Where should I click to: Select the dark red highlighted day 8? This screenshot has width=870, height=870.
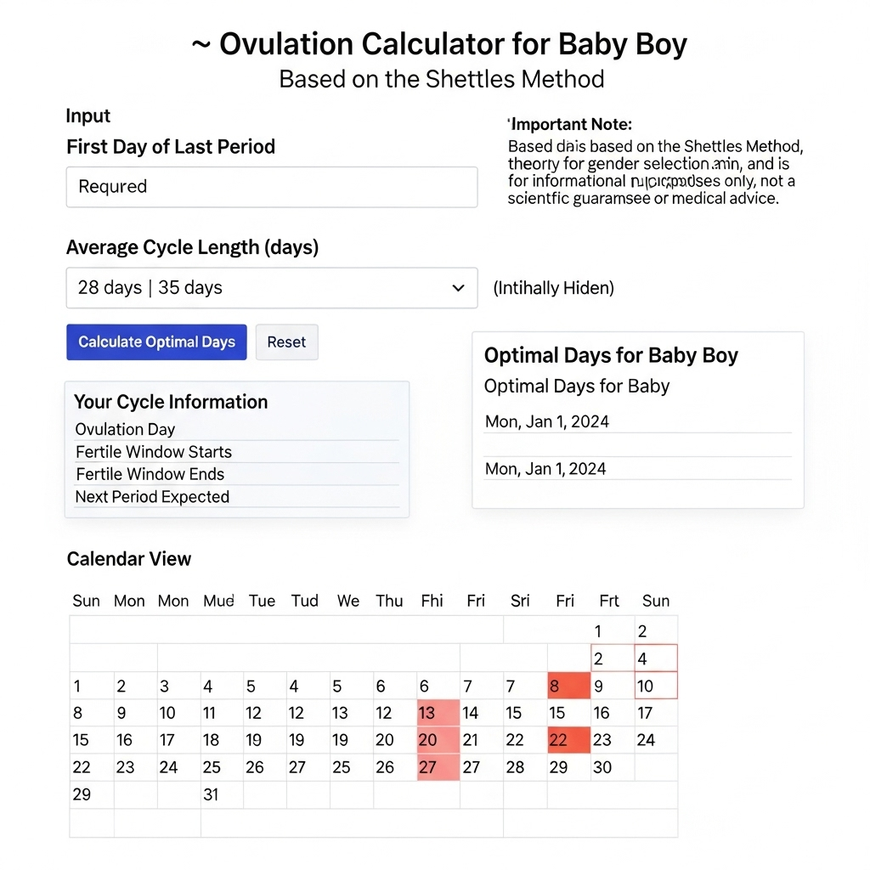point(568,686)
